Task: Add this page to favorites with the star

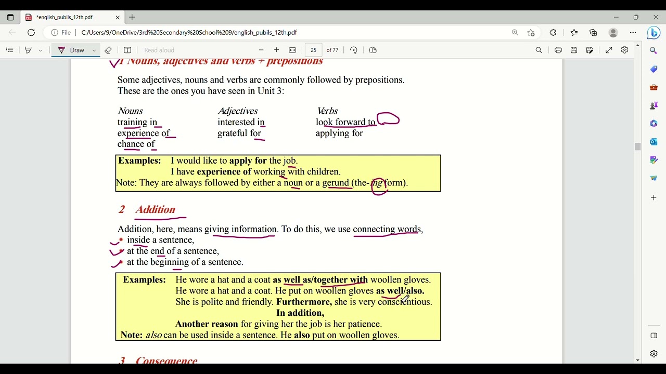Action: pos(531,32)
